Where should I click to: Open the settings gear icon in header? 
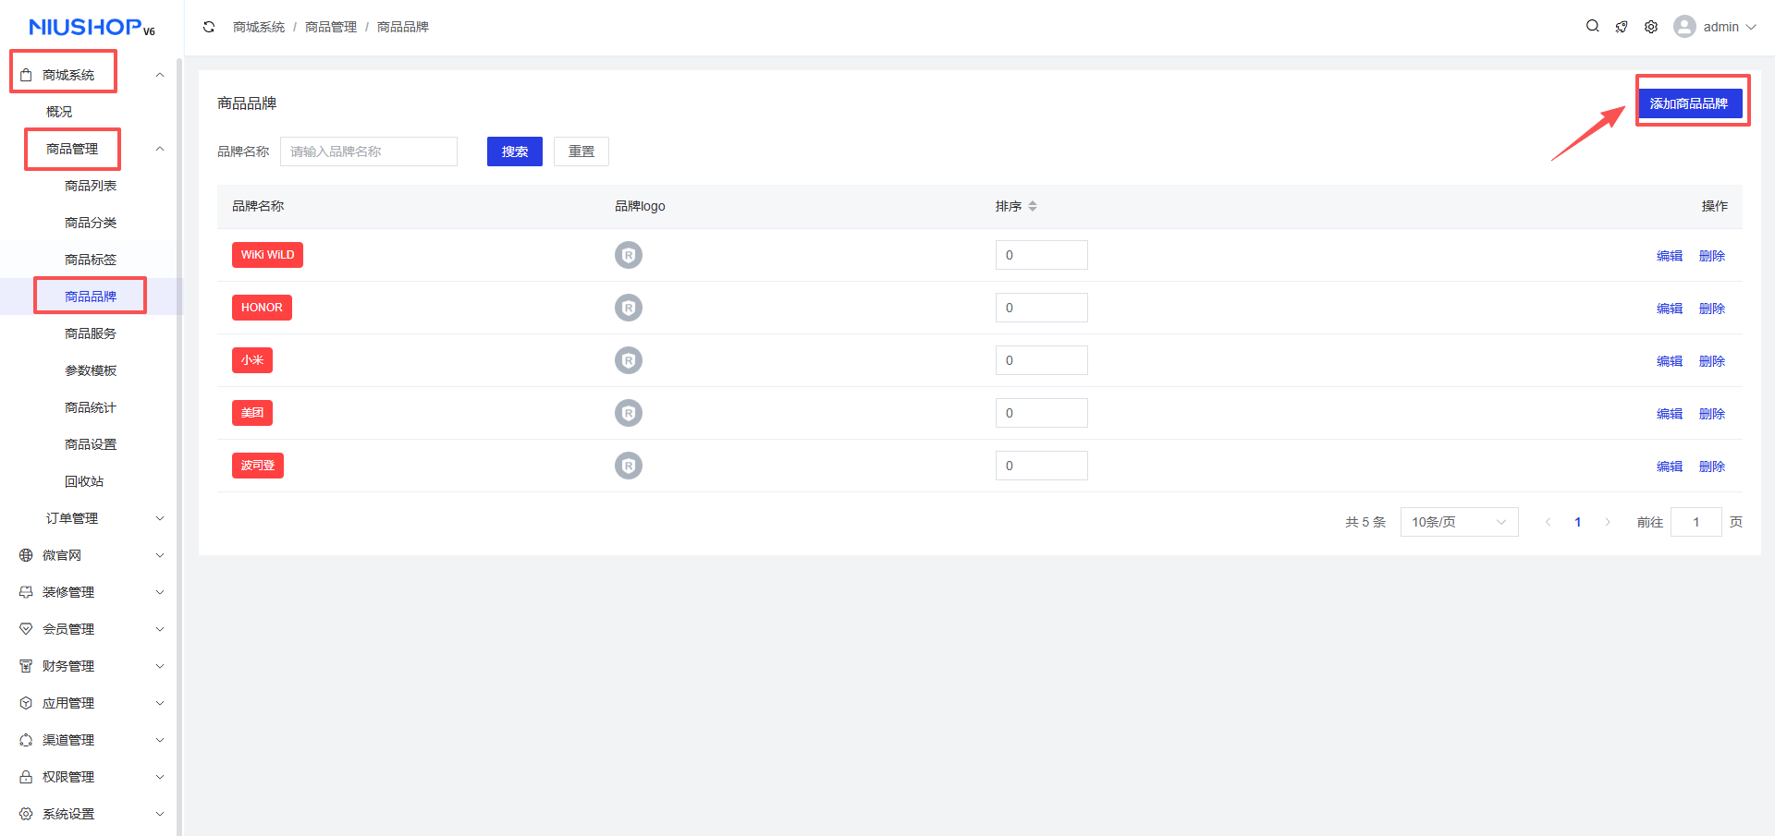[1651, 27]
